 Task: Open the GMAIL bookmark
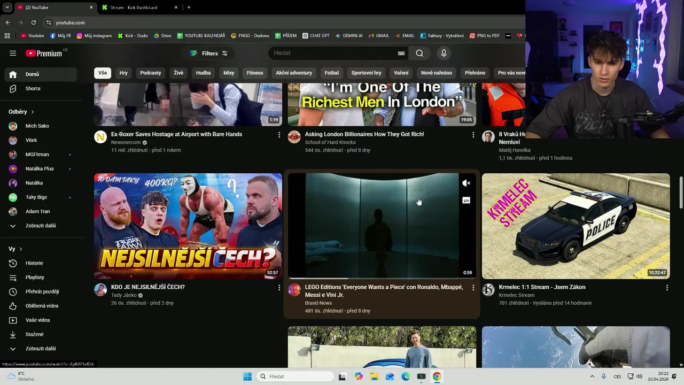click(378, 36)
